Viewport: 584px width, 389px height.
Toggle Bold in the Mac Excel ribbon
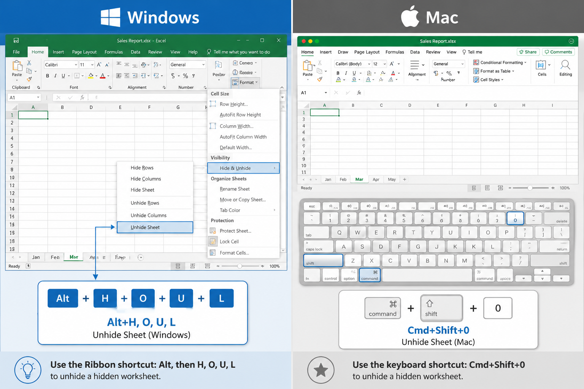coord(338,73)
